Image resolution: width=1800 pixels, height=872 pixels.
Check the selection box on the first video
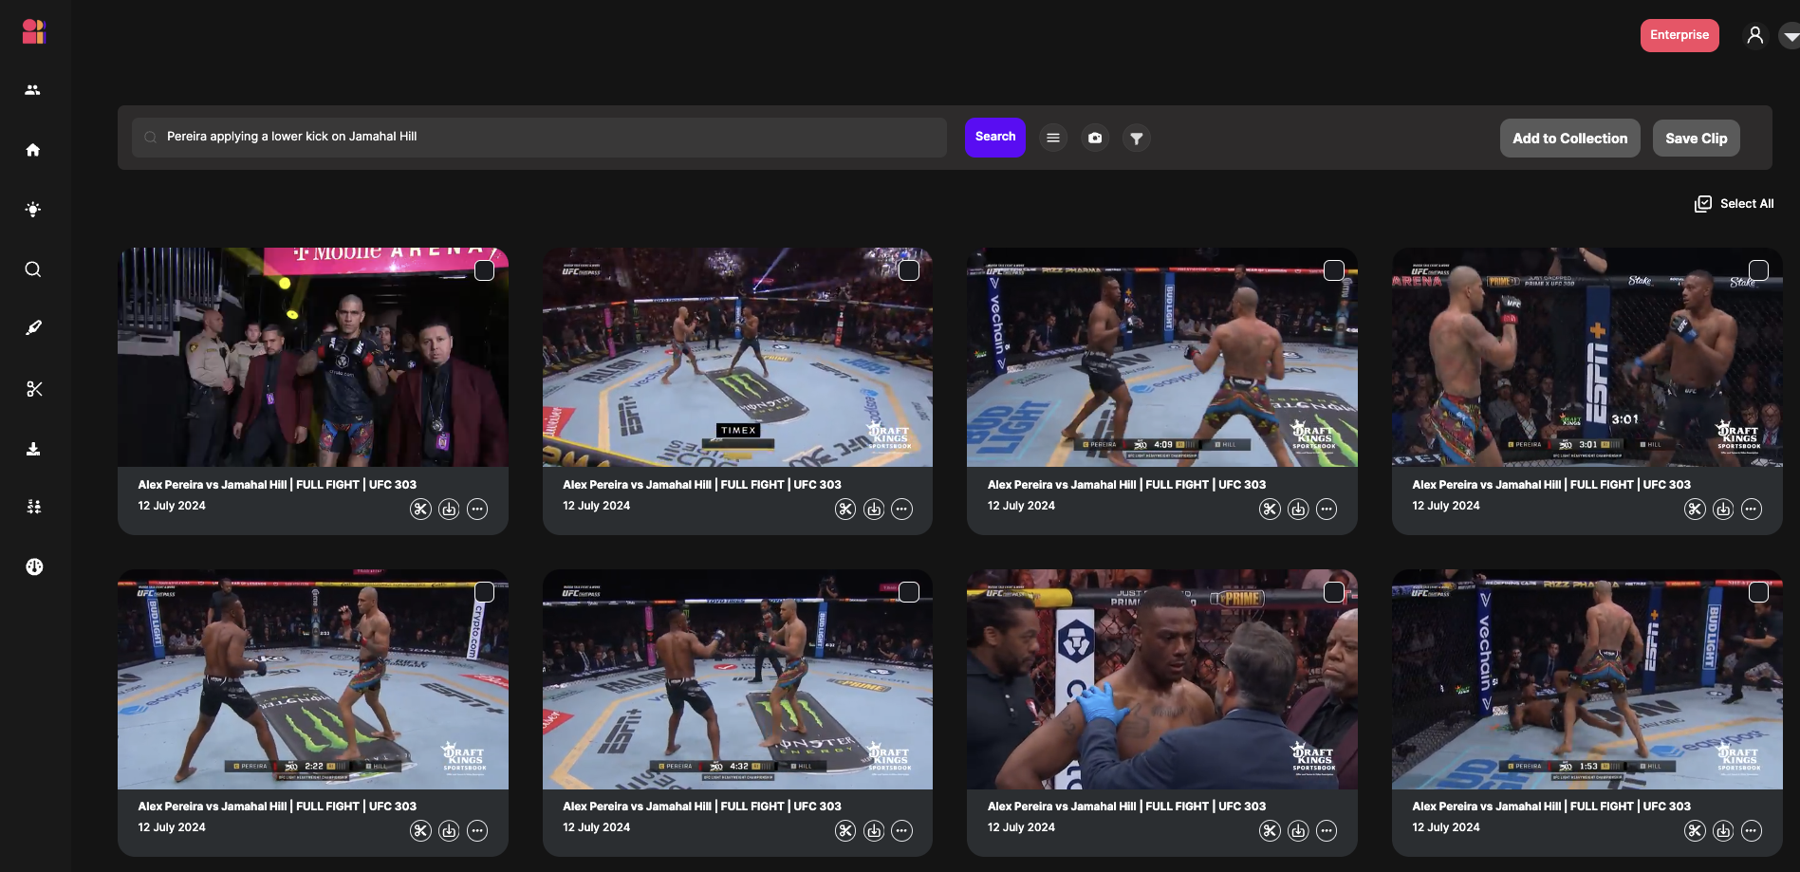484,270
